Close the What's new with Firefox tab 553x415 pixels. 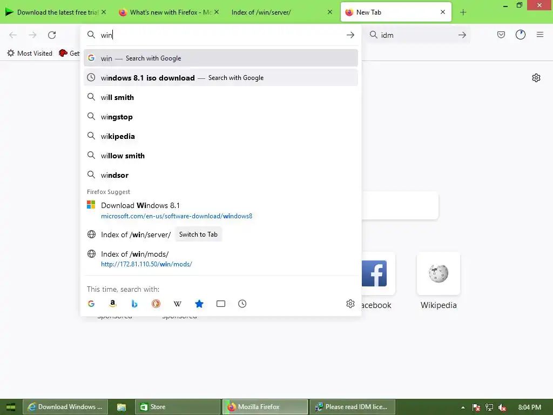coord(217,12)
